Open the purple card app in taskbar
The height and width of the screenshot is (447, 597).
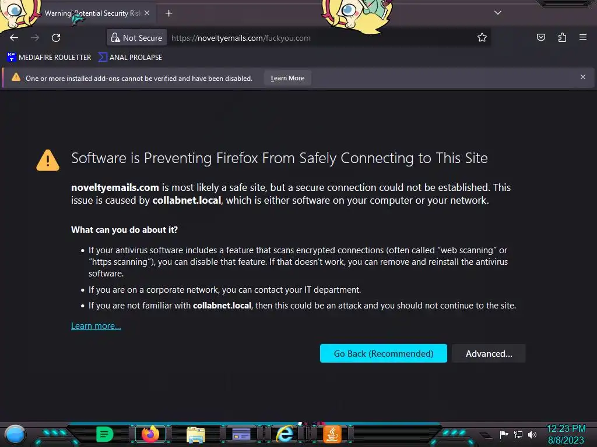point(241,434)
